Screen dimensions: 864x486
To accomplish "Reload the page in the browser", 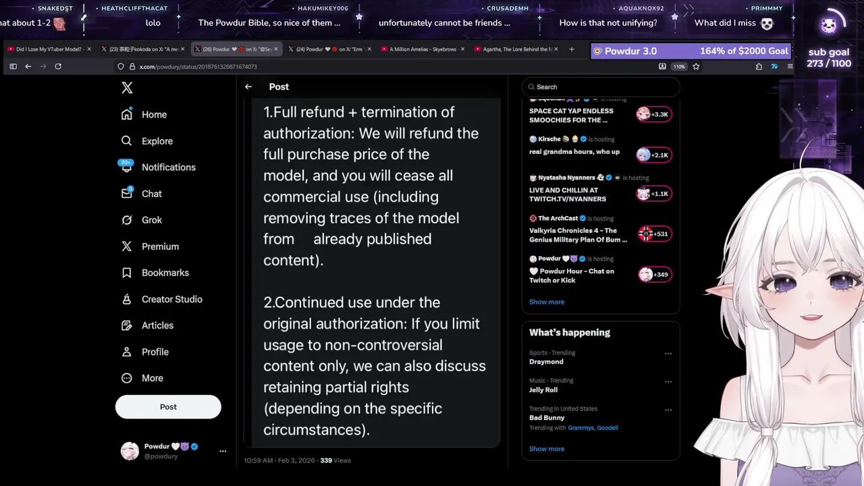I will pyautogui.click(x=58, y=66).
